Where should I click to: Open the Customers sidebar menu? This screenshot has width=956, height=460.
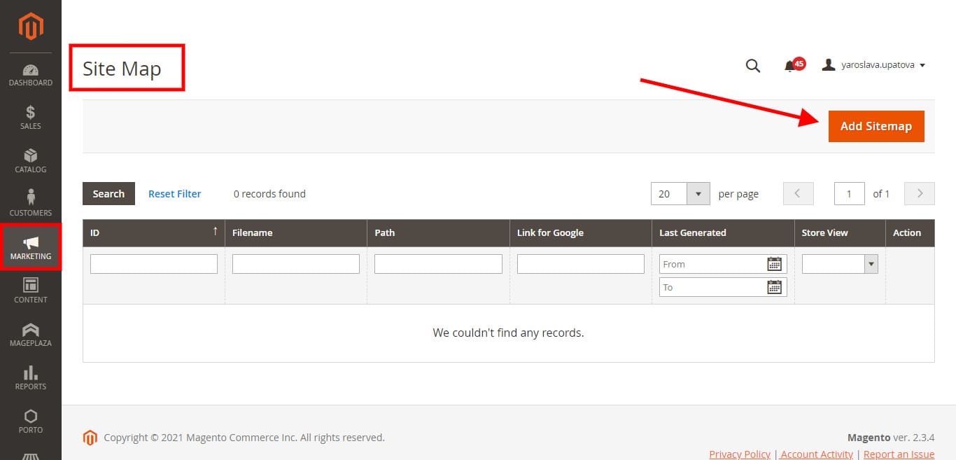point(31,204)
